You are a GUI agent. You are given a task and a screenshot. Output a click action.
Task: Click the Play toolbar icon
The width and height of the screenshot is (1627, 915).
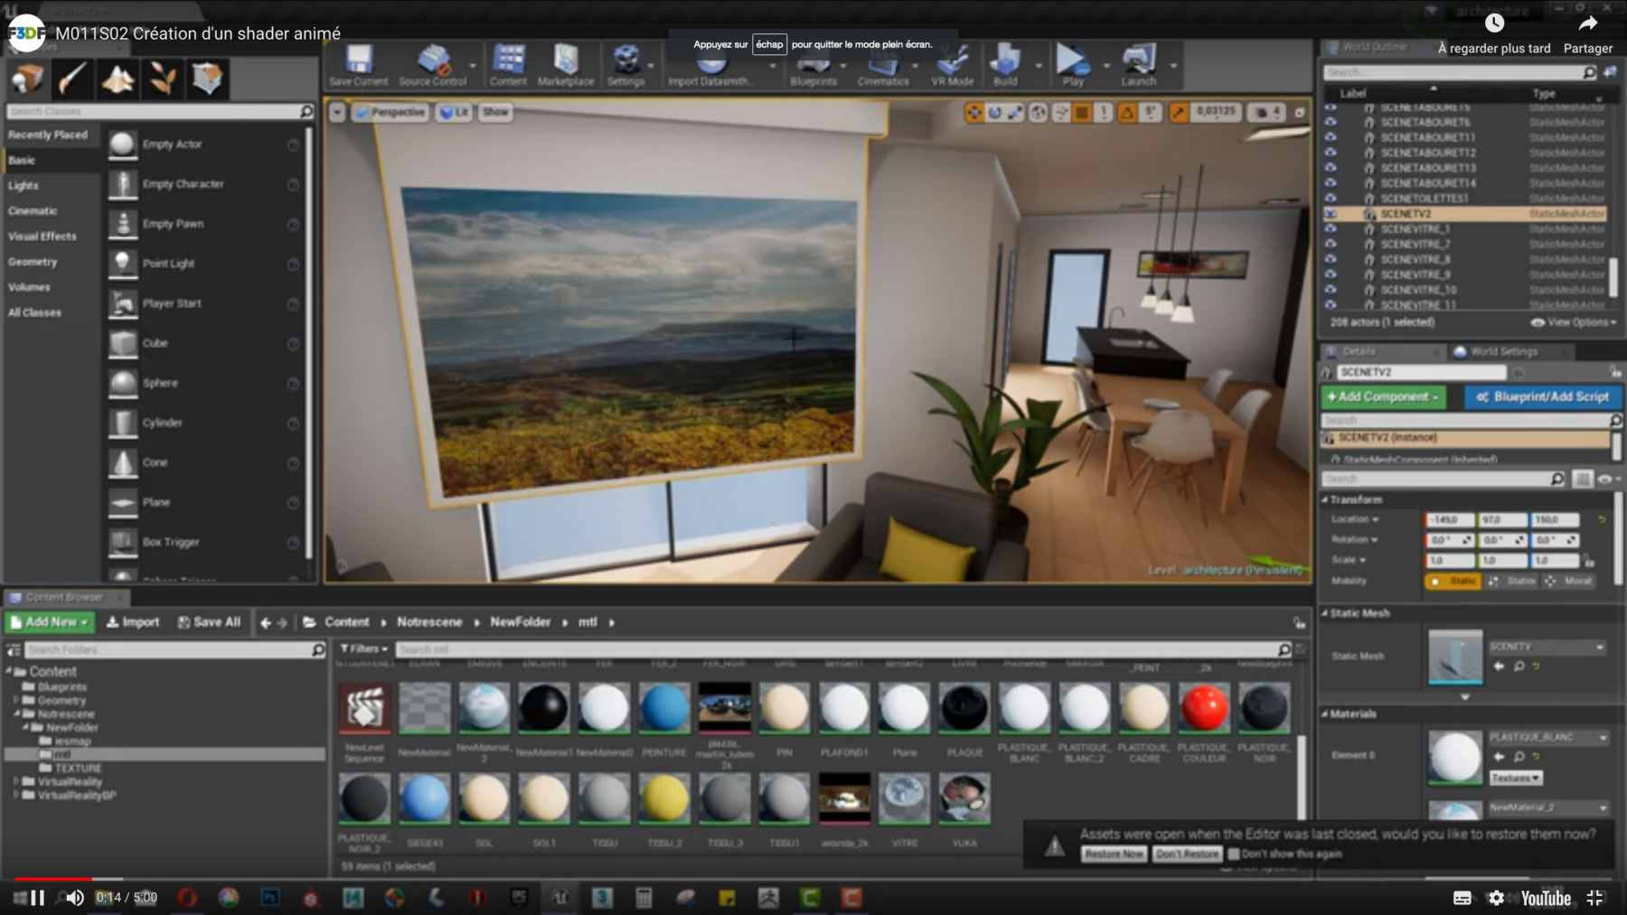coord(1073,65)
